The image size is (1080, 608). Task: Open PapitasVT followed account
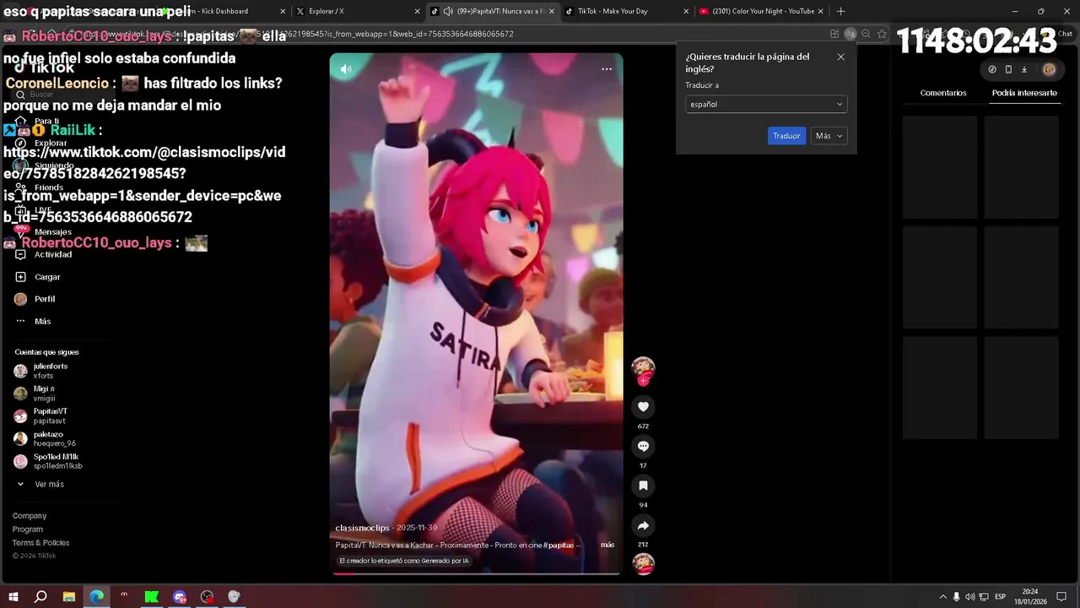pos(51,415)
